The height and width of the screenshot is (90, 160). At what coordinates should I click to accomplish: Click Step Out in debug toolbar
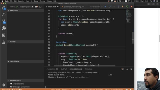pyautogui.click(x=118, y=7)
